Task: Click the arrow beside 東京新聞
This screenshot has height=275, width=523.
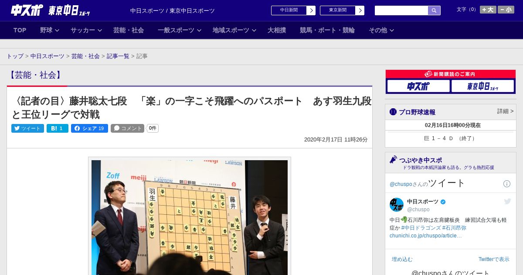Action: (360, 10)
